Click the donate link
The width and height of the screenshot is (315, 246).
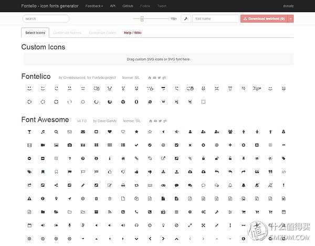click(288, 6)
